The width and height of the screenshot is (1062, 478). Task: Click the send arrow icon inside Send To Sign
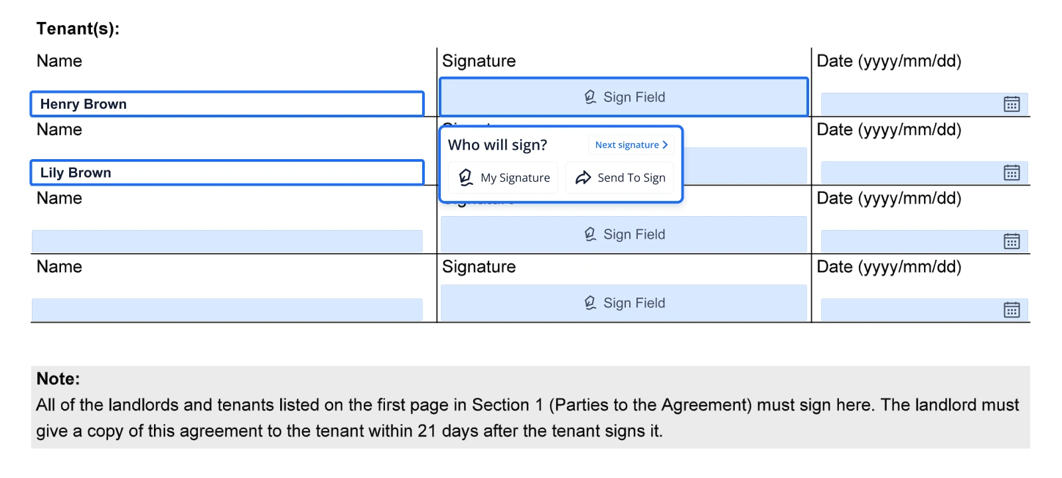tap(583, 177)
